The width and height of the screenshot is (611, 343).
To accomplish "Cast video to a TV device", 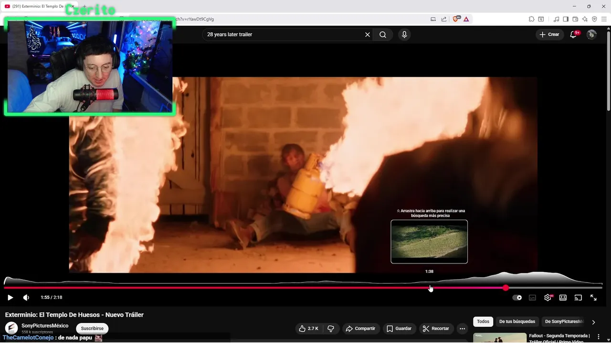I will [578, 298].
